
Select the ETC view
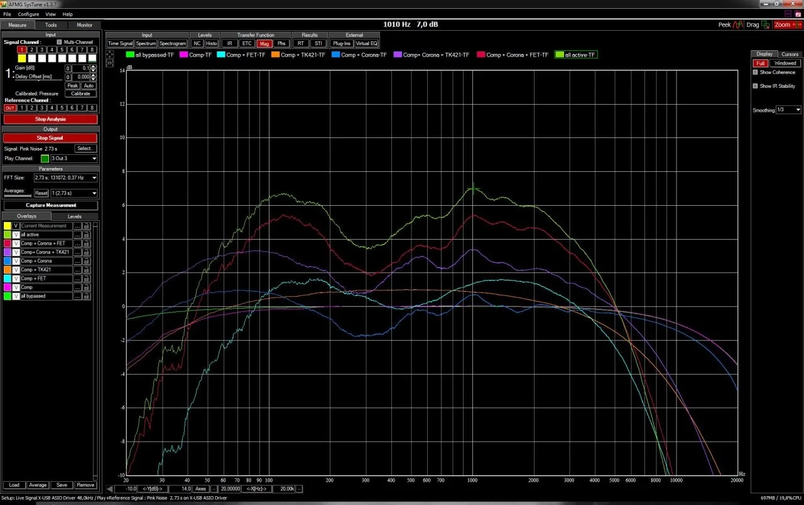point(247,43)
